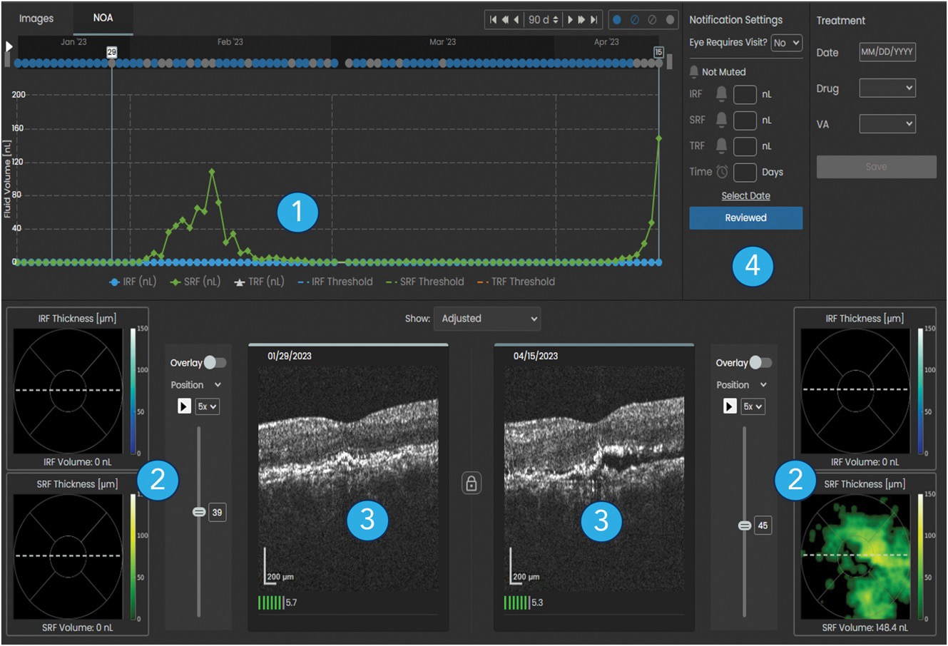This screenshot has width=948, height=646.
Task: Click the SRF notification bell icon
Action: pos(721,120)
